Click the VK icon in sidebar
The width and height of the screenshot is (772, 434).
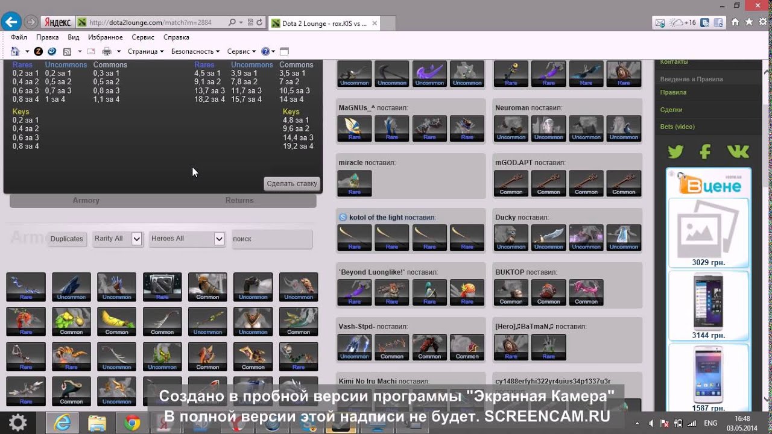(x=738, y=151)
